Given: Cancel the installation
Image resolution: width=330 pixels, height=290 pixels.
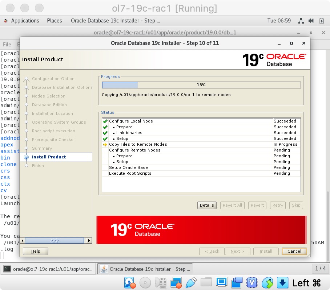Looking at the screenshot, I should 294,251.
